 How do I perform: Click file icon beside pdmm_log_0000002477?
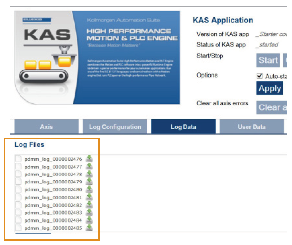coord(18,166)
